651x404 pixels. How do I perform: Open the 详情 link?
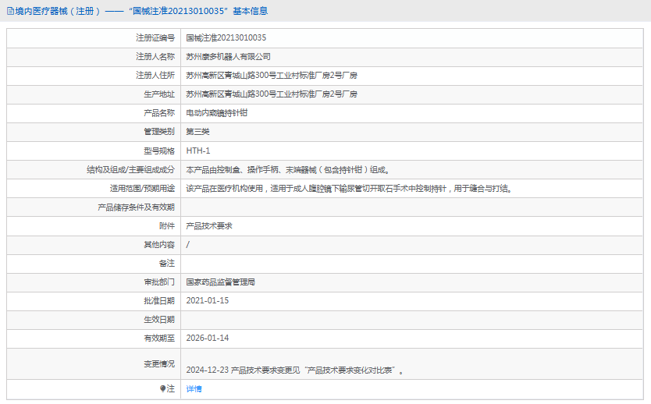[194, 388]
